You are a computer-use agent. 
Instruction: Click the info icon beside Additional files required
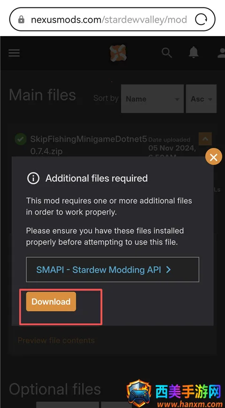[33, 178]
